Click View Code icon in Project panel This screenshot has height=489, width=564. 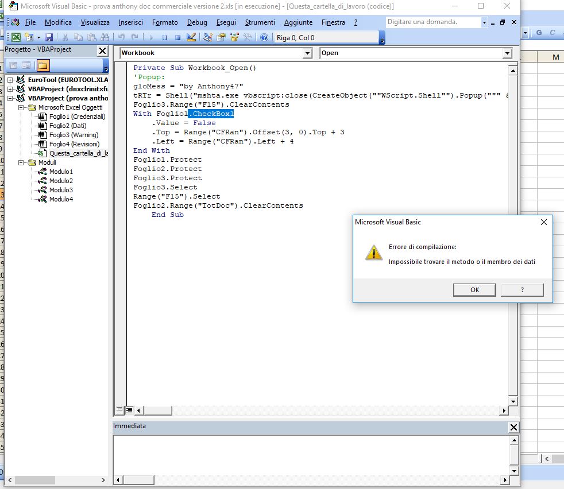pos(13,65)
